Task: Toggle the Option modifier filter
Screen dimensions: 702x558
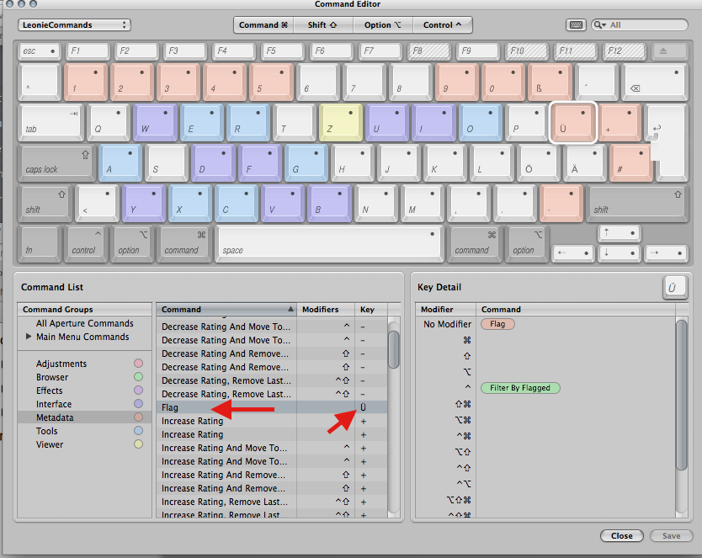Action: (383, 24)
